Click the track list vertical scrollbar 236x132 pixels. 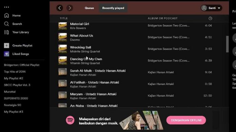(x=227, y=44)
